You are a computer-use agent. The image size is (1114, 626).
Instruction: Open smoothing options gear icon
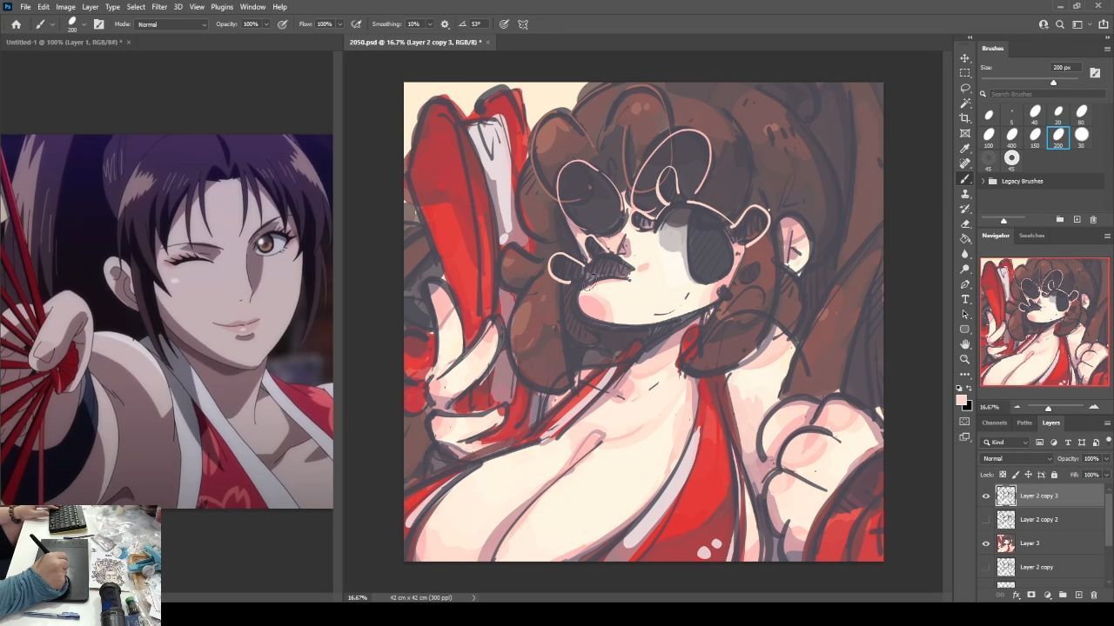[x=445, y=24]
